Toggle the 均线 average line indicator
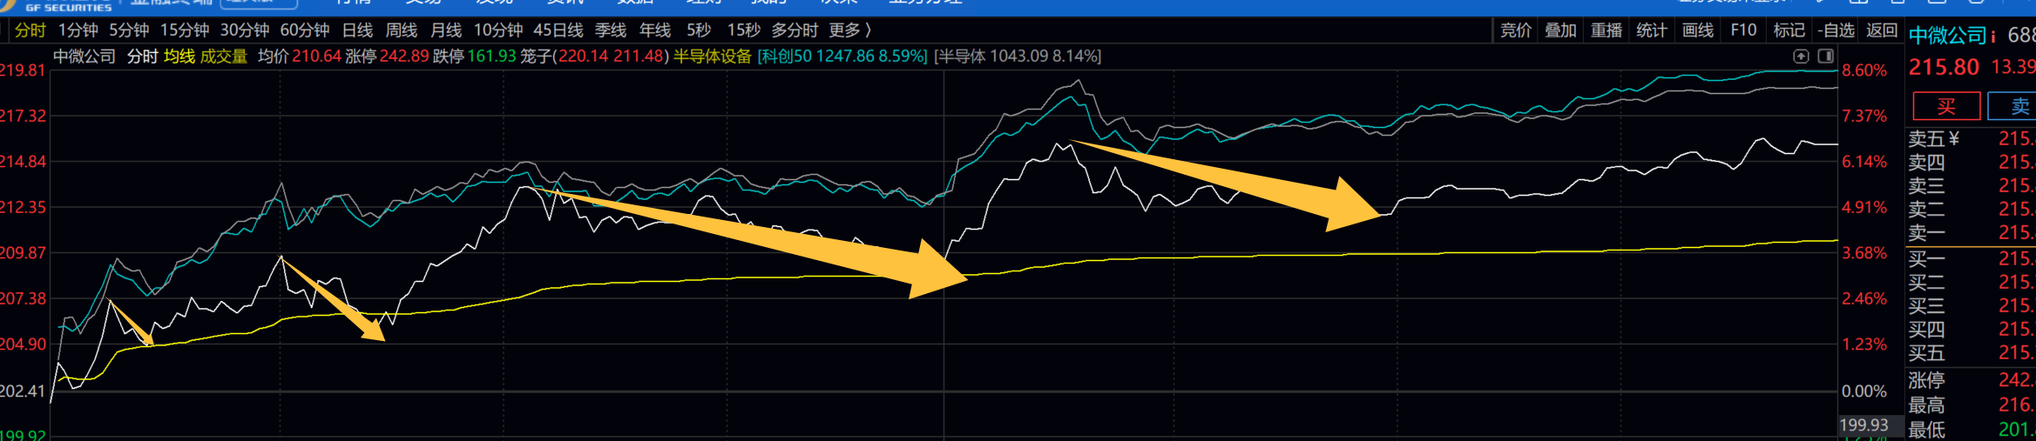The height and width of the screenshot is (441, 2036). [179, 57]
